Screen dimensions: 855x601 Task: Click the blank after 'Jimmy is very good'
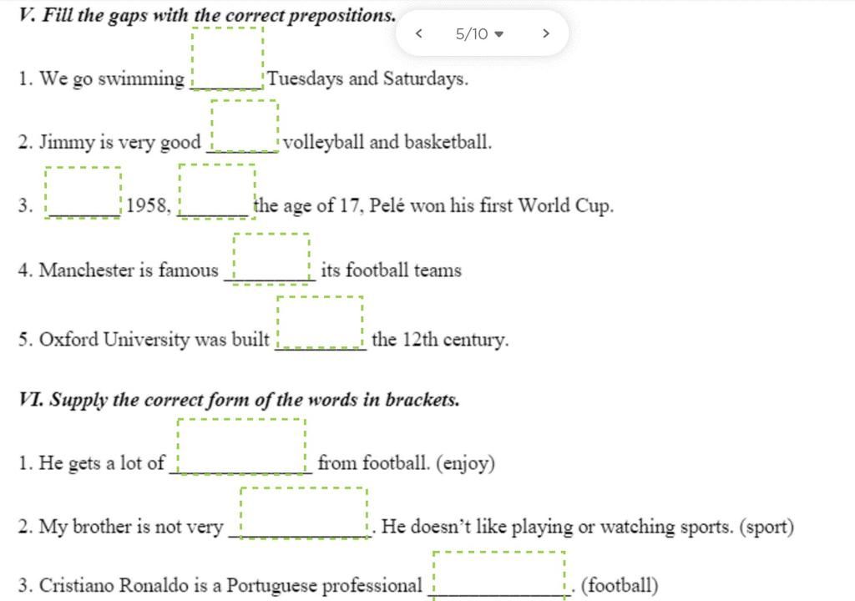point(245,126)
